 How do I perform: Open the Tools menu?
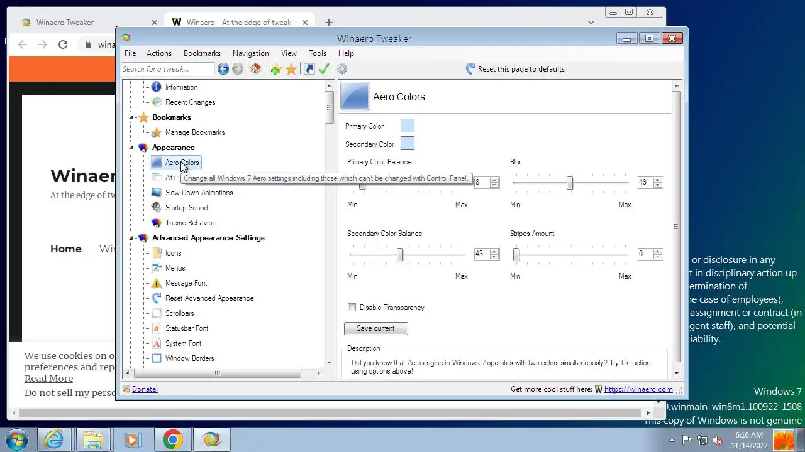(x=318, y=53)
